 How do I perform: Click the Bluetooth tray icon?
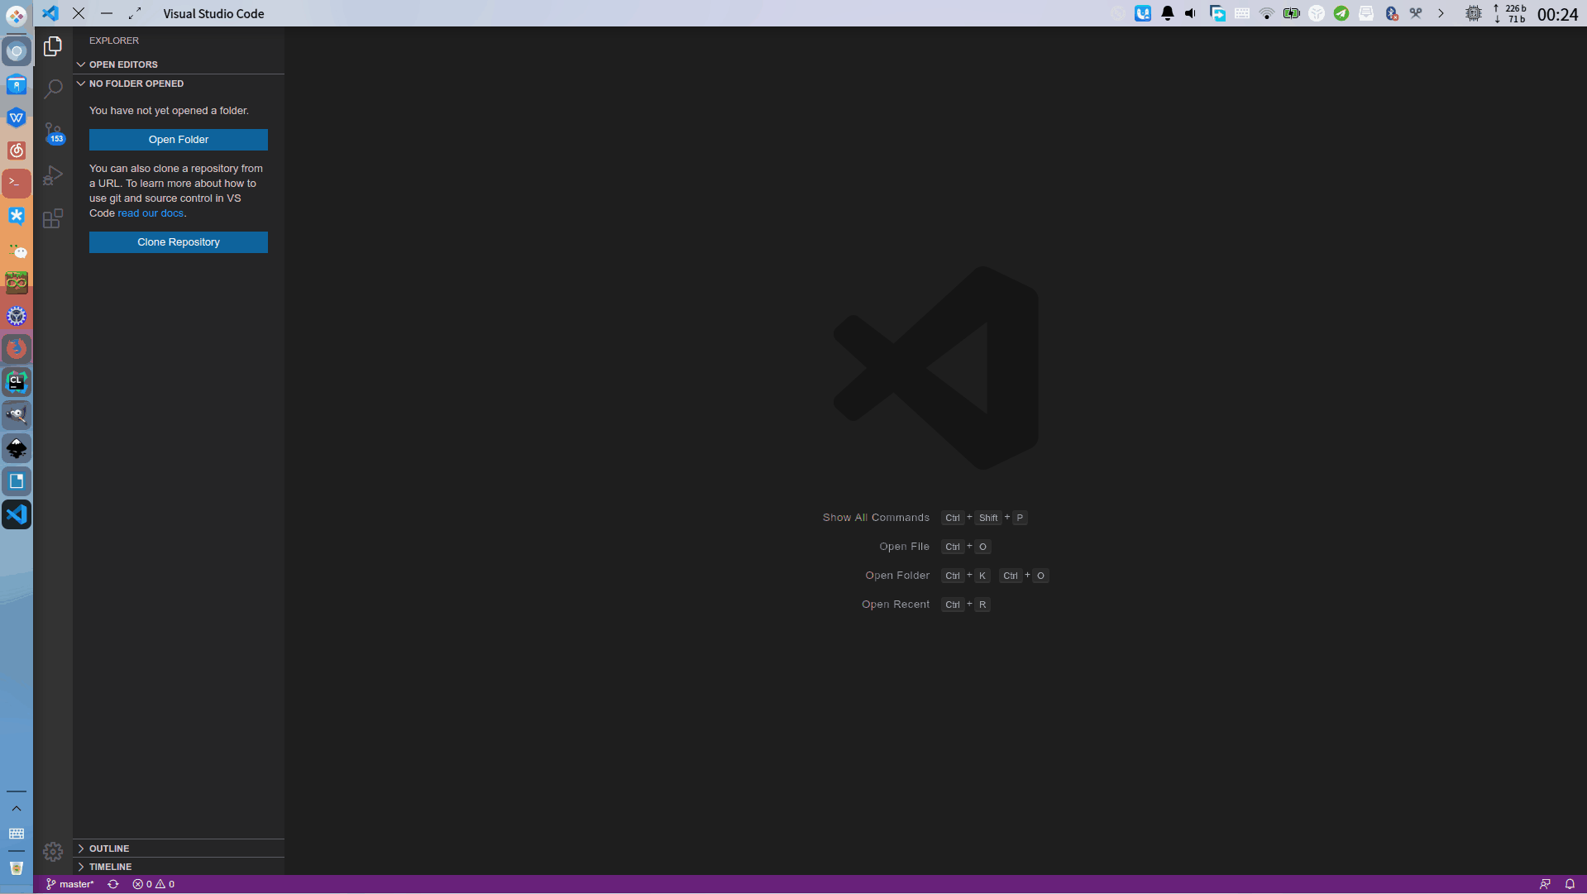click(1391, 13)
